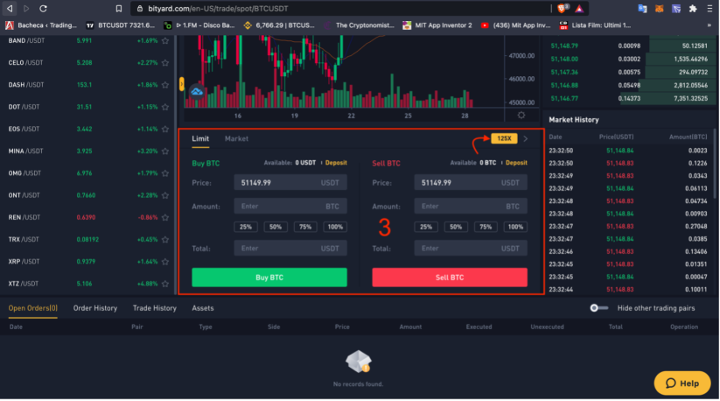Screen dimensions: 720x401
Task: Bookmark this page icon in address bar
Action: (x=118, y=8)
